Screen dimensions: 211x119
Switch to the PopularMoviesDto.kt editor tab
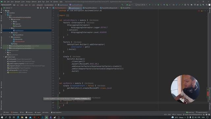tap(90, 8)
